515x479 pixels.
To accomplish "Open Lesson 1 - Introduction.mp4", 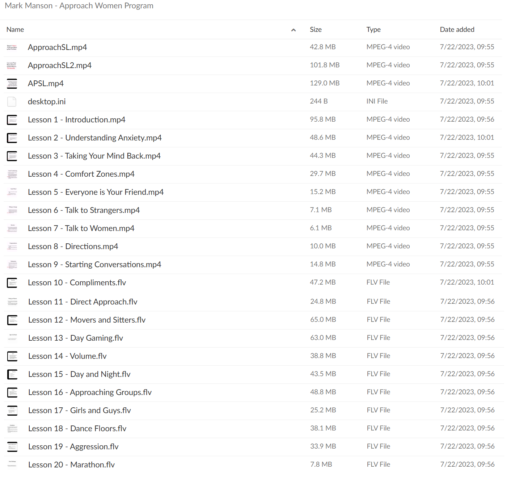I will [x=77, y=120].
